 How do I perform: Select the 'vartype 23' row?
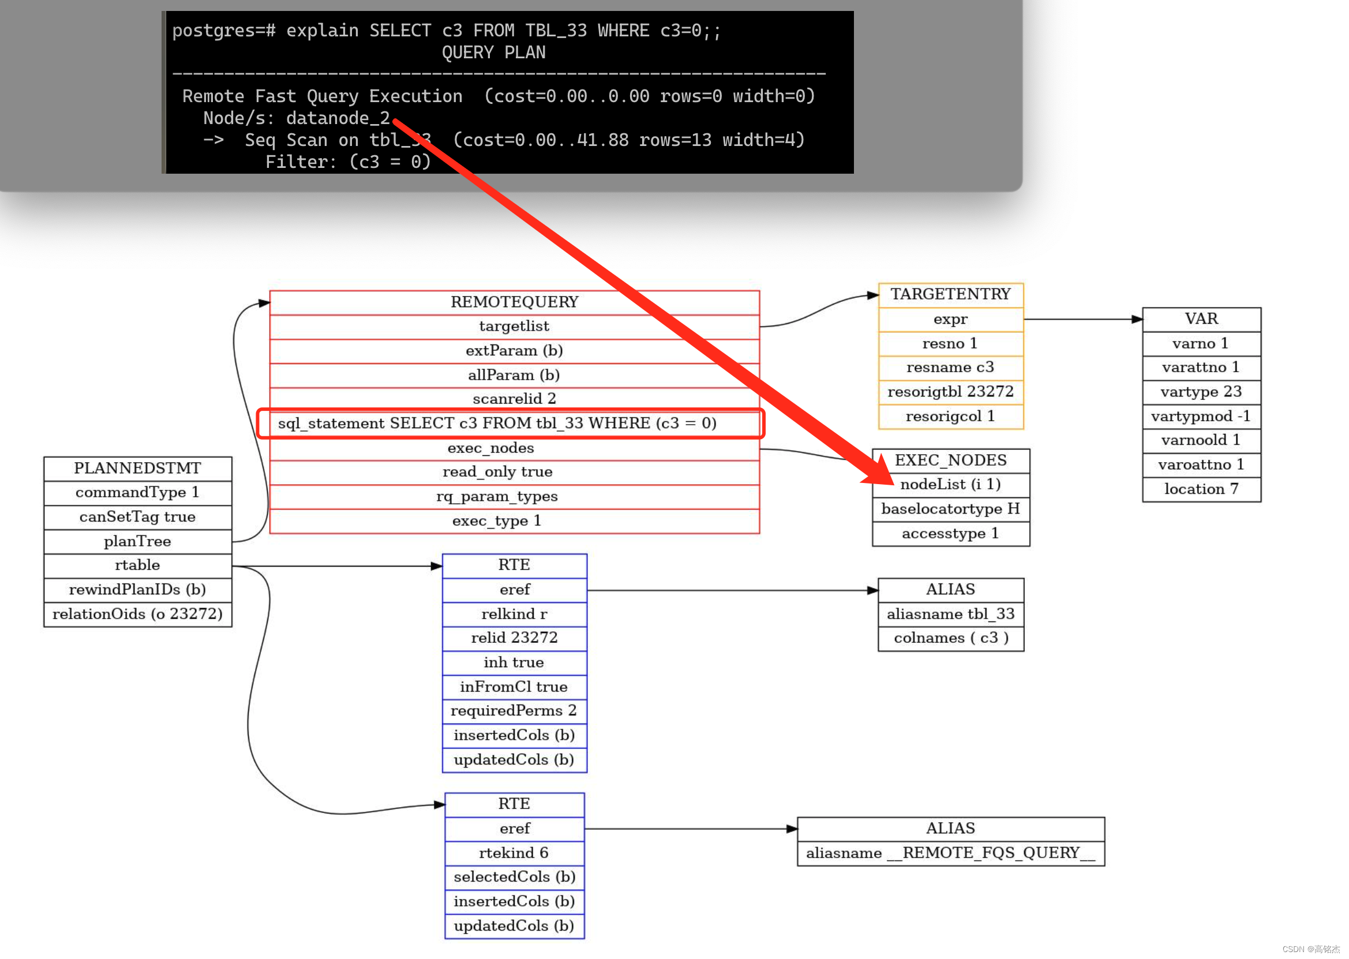click(1201, 392)
